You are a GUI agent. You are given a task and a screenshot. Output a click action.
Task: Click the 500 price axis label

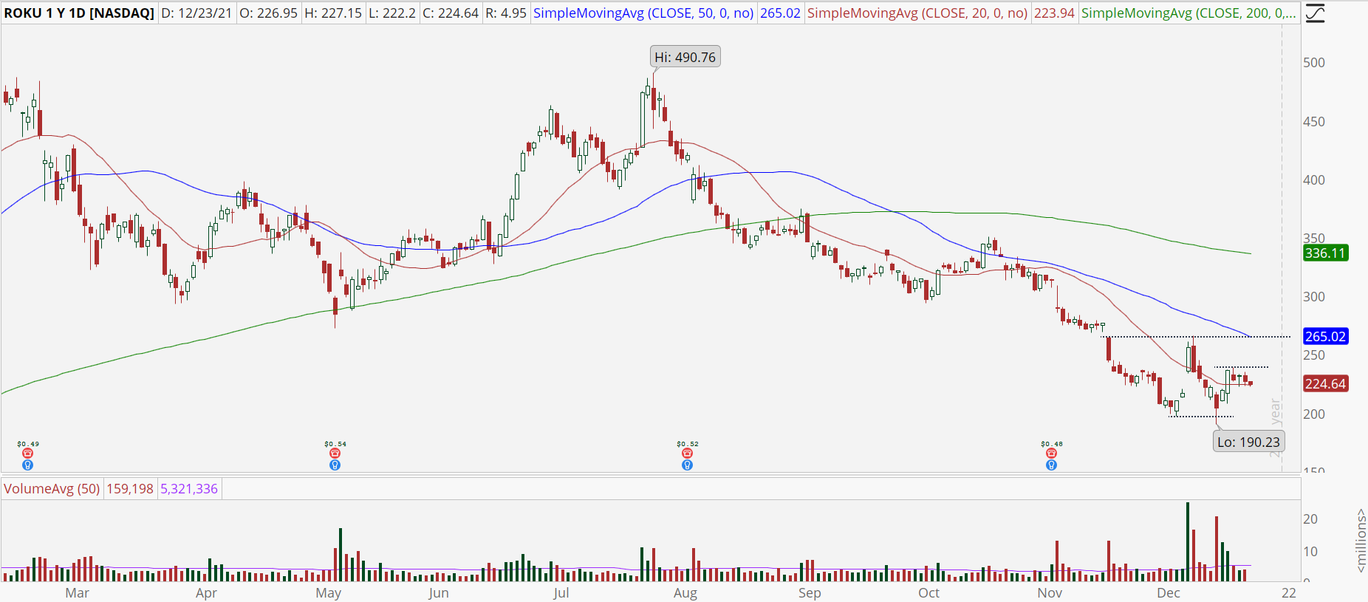click(x=1314, y=63)
